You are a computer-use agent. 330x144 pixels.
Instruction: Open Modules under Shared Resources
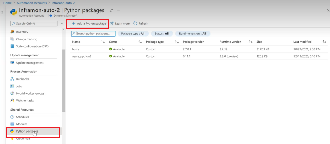(22, 124)
